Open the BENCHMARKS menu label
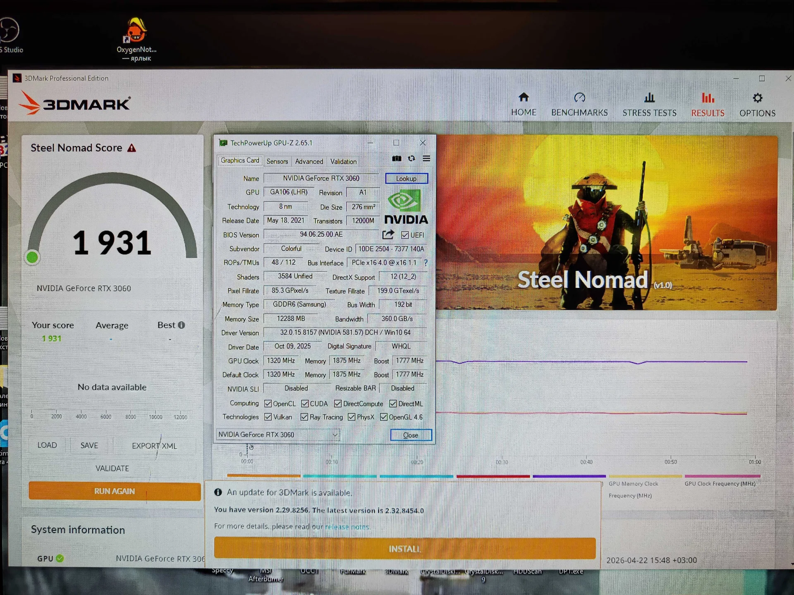This screenshot has height=595, width=794. coord(579,113)
